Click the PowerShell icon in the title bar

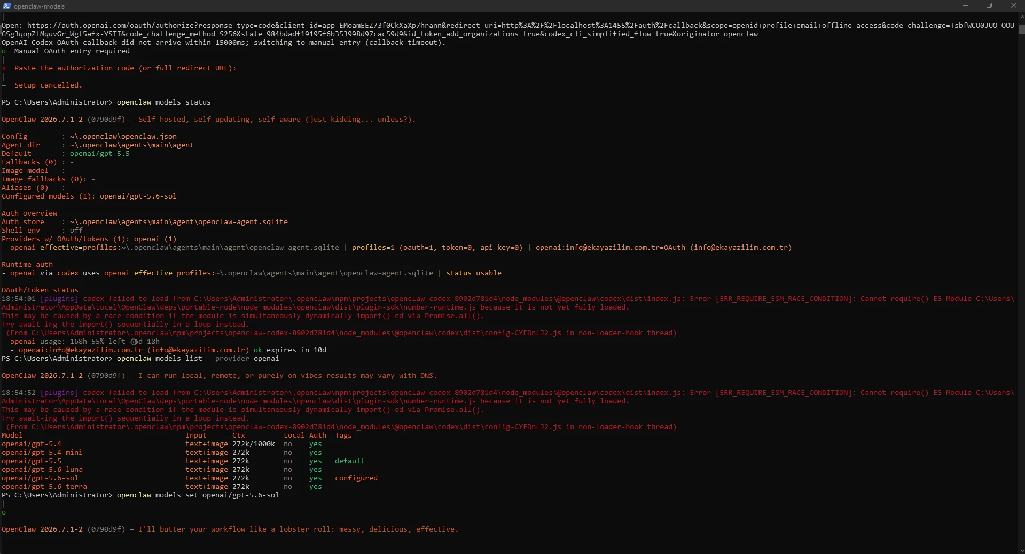click(7, 6)
